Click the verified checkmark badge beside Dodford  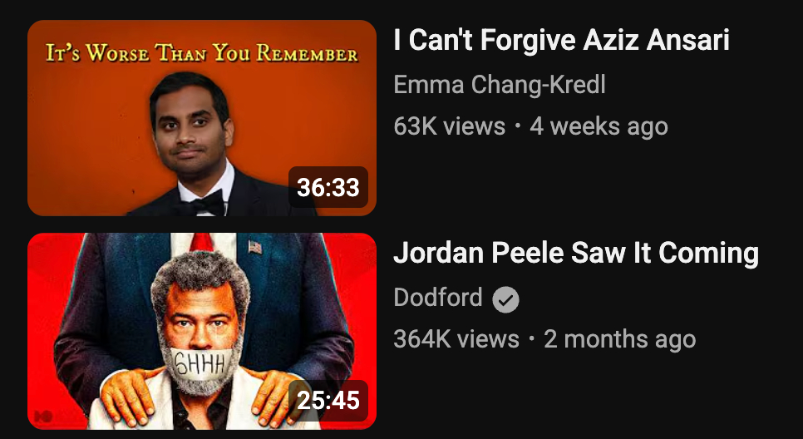tap(505, 299)
